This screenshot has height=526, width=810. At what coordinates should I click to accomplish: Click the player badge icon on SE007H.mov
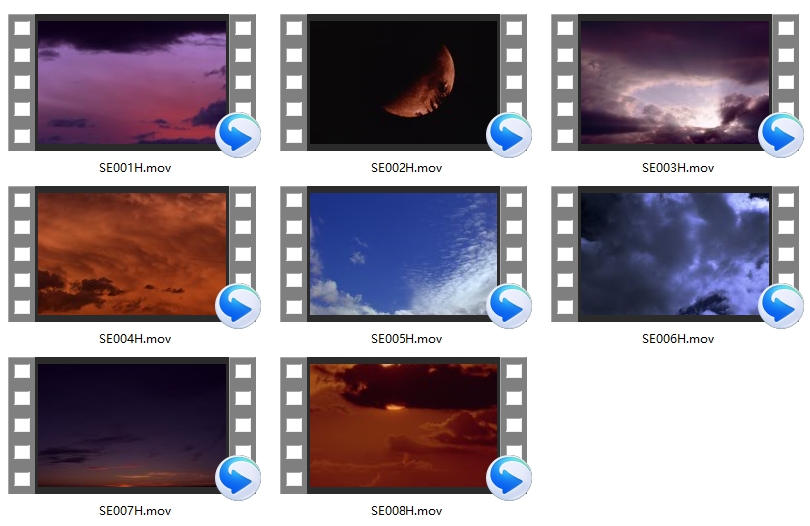[238, 478]
